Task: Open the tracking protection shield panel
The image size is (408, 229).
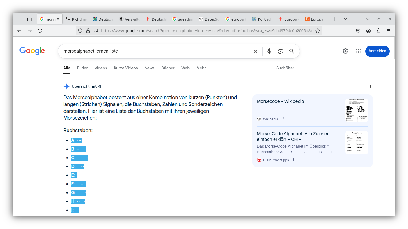Action: [x=80, y=31]
